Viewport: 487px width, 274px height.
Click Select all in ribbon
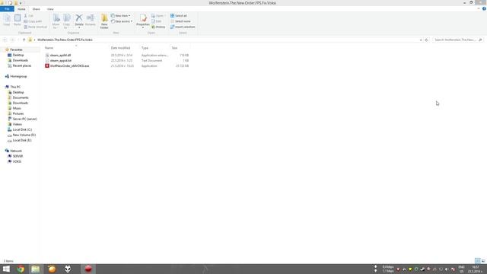pyautogui.click(x=179, y=15)
